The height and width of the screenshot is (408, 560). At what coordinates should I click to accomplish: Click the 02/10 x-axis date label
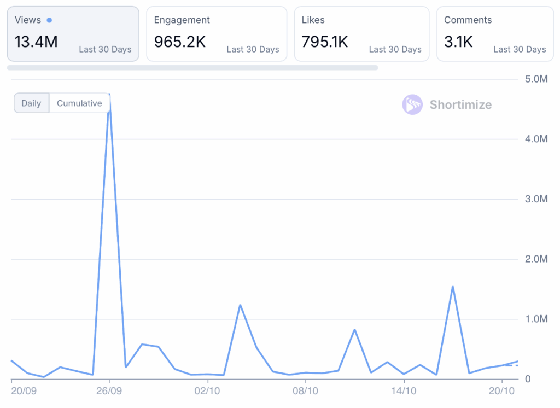(x=207, y=391)
